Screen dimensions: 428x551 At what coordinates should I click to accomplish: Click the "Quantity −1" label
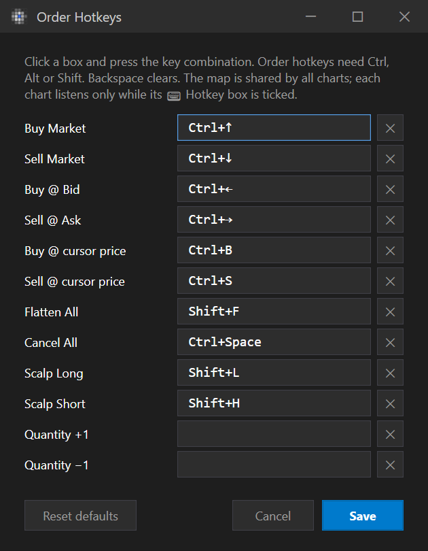click(x=56, y=465)
